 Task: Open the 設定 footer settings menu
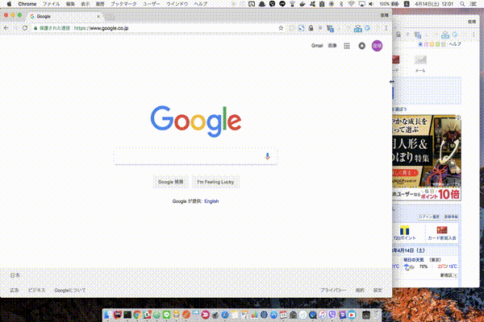pyautogui.click(x=378, y=289)
